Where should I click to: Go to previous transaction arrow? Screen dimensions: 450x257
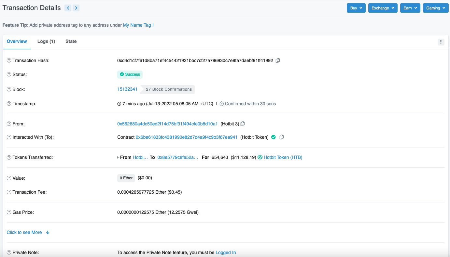(x=68, y=8)
